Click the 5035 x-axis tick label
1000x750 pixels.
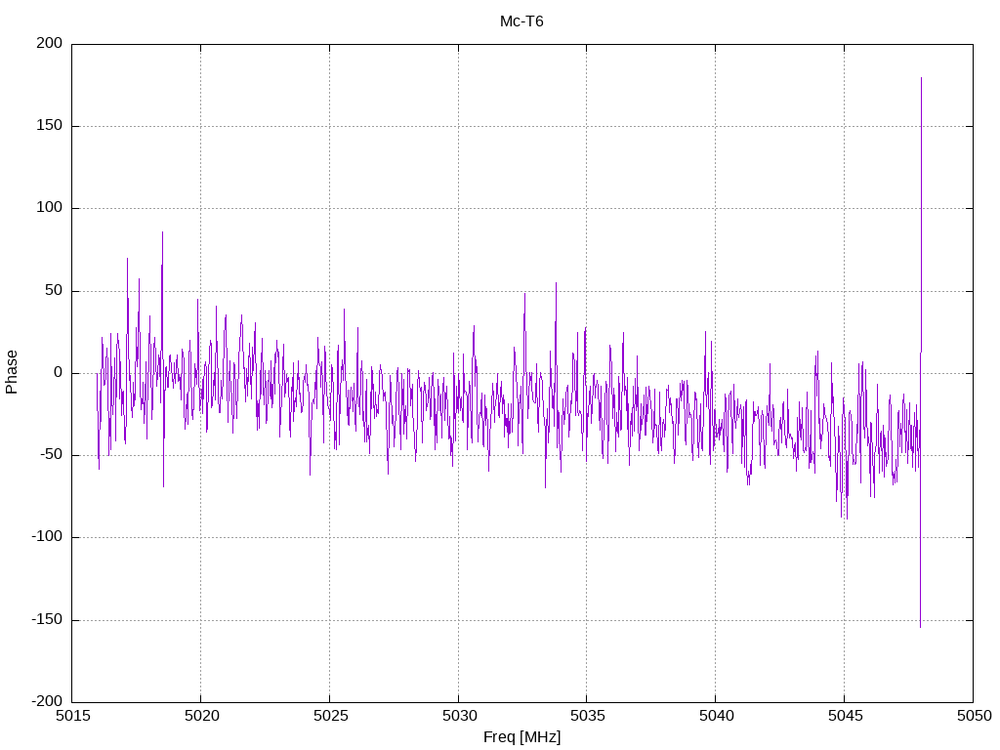tap(586, 716)
